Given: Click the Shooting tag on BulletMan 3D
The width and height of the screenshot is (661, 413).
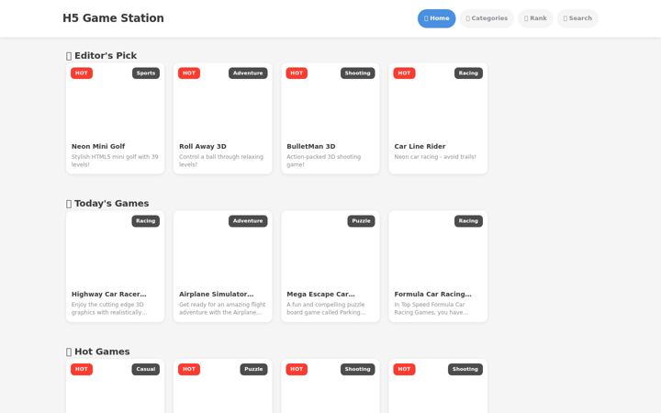Looking at the screenshot, I should (357, 73).
